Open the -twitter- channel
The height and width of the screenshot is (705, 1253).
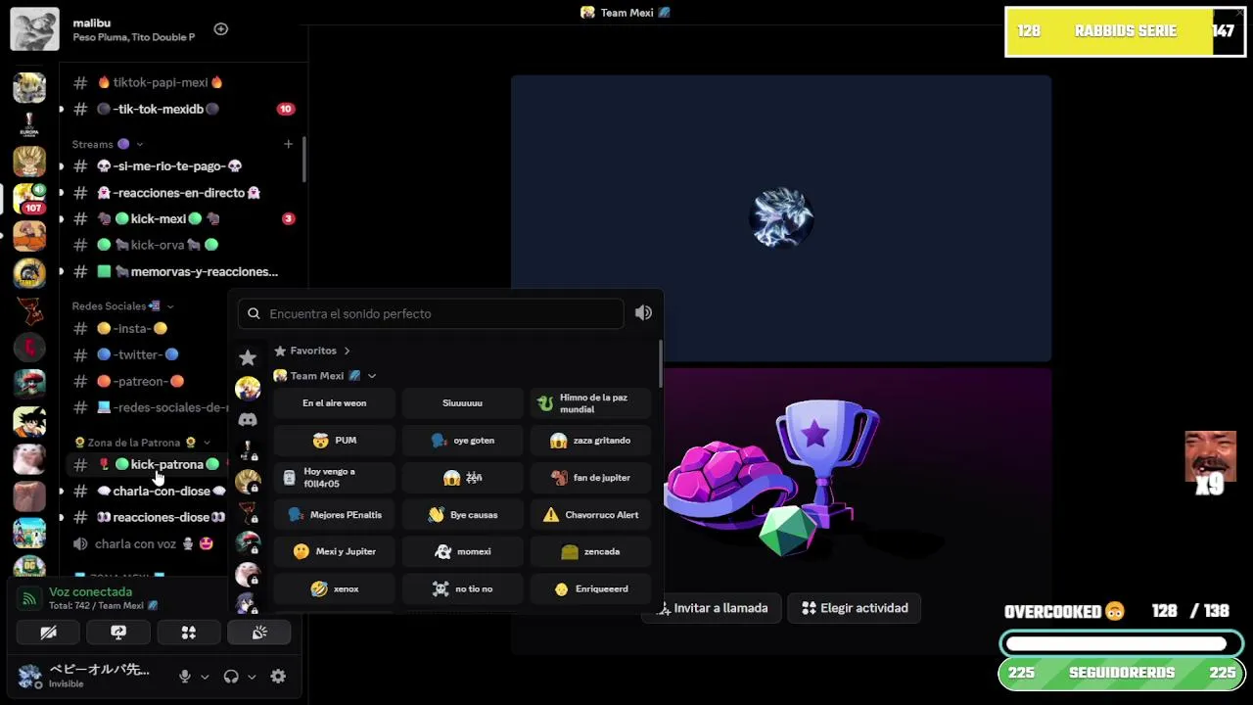point(147,354)
